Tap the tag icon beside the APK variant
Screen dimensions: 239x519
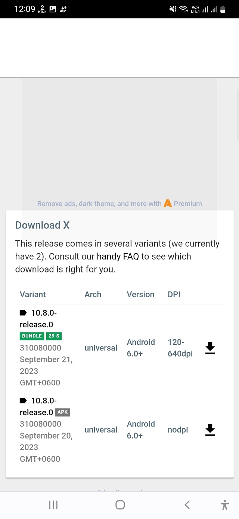tap(23, 401)
